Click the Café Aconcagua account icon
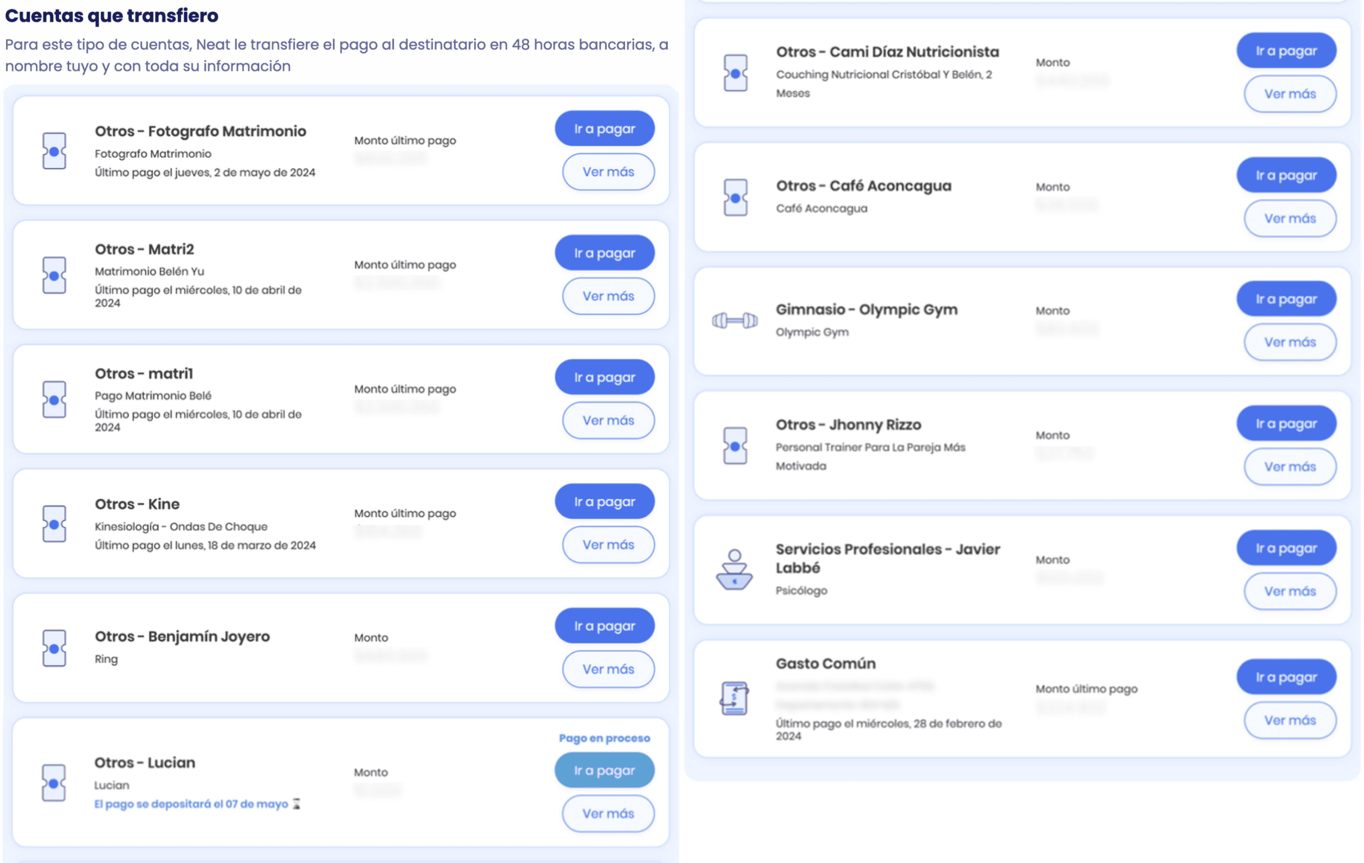This screenshot has width=1364, height=863. (735, 198)
